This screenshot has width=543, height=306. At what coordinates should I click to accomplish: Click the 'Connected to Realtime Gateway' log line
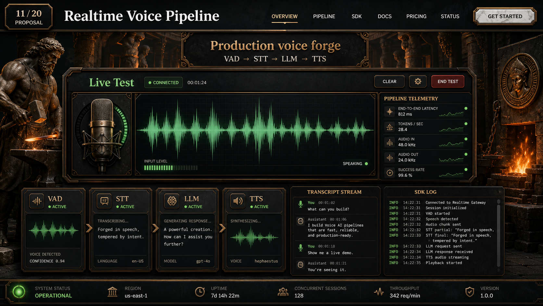(x=437, y=203)
